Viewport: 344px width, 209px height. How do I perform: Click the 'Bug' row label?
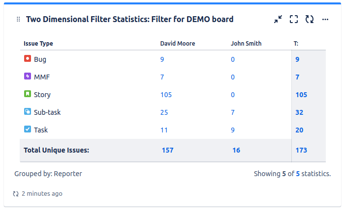click(x=40, y=59)
